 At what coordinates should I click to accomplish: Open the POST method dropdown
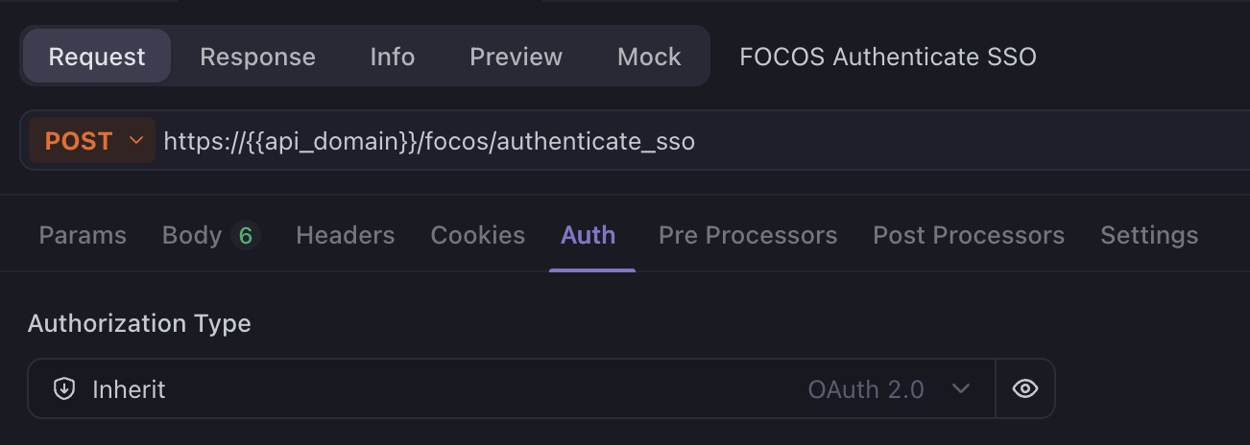coord(92,141)
